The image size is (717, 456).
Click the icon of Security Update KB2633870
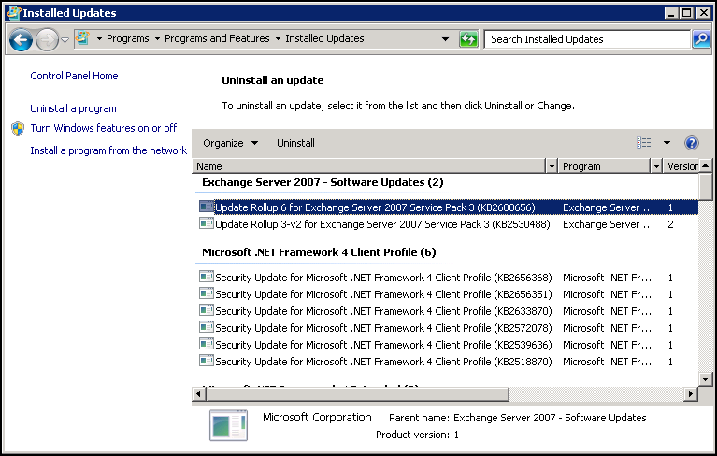pos(207,311)
